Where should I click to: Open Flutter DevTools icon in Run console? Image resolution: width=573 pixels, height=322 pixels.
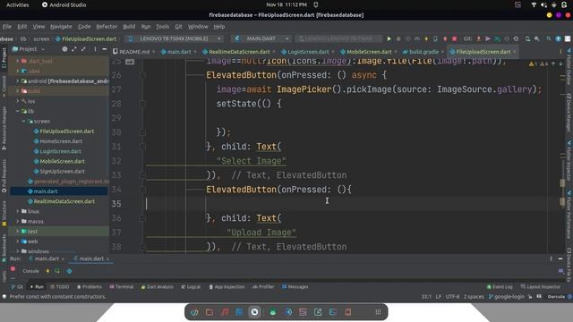click(69, 271)
